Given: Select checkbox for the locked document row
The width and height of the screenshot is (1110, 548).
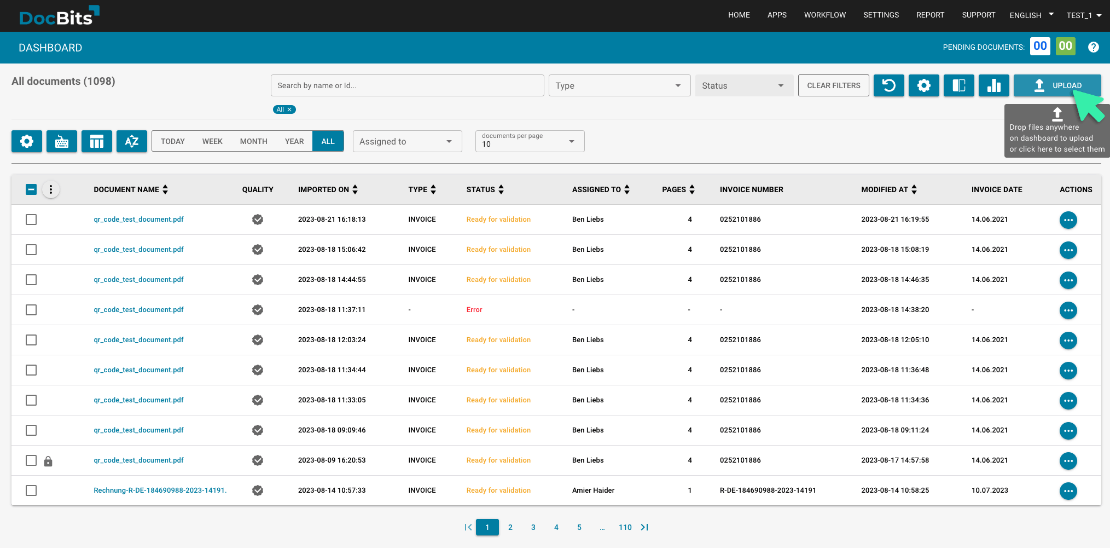Looking at the screenshot, I should pos(31,460).
